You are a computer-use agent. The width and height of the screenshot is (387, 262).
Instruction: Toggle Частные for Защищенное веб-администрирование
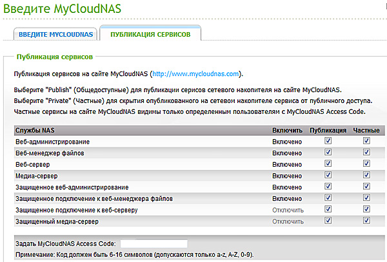coord(366,187)
